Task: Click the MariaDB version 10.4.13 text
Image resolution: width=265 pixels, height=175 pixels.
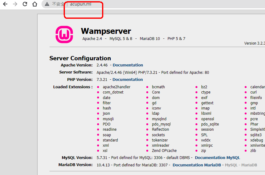Action: point(103,165)
